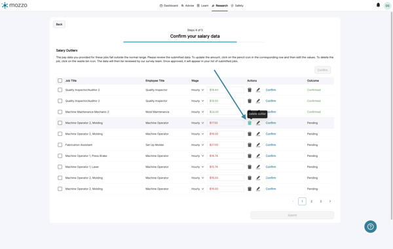Screen dimensions: 393x249
Task: Edit Fabrication Assistant wage using pencil icon
Action: [x=258, y=144]
